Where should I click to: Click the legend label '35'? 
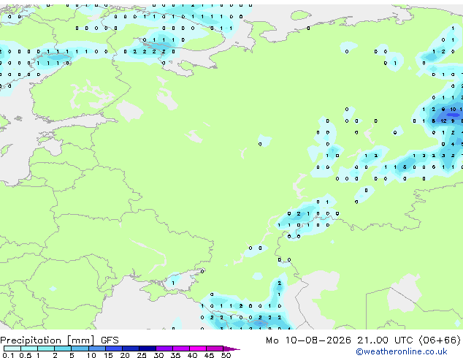click(175, 355)
